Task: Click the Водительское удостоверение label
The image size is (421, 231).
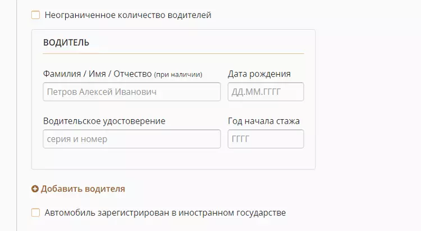Action: [x=104, y=121]
